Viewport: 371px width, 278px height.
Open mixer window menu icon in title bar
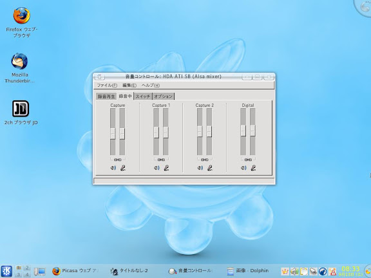[x=100, y=77]
